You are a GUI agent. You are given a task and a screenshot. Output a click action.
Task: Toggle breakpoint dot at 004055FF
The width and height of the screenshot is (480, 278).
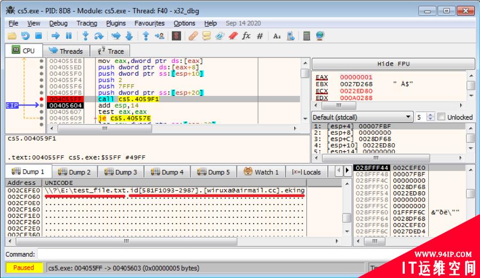pyautogui.click(x=41, y=99)
